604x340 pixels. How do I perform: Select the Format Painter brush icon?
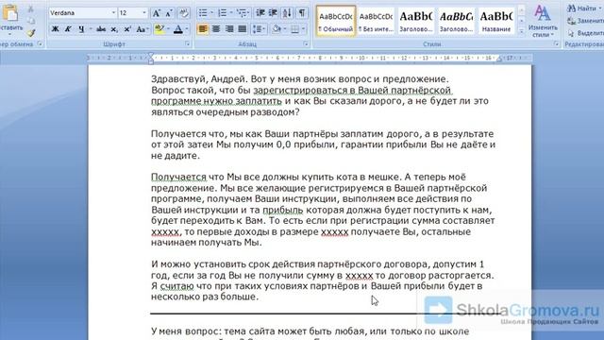pos(31,33)
